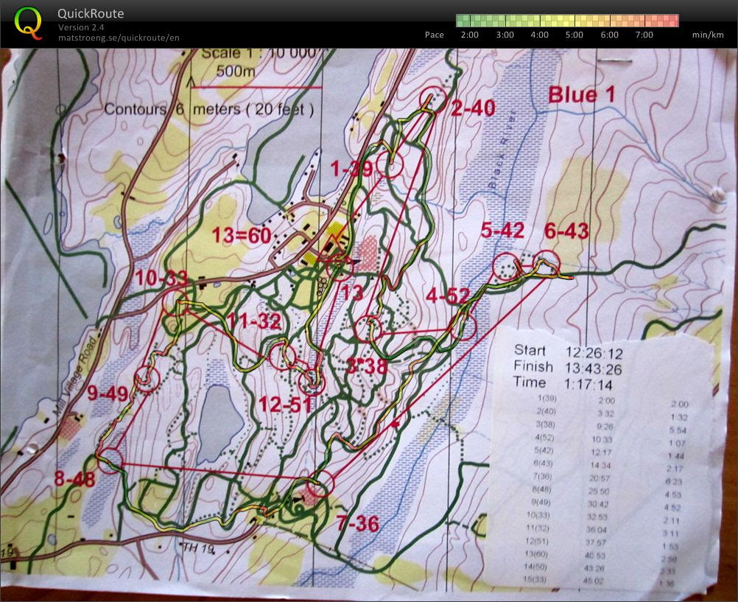Click the Time 1:17:14 line
The width and height of the screenshot is (738, 602).
(563, 384)
